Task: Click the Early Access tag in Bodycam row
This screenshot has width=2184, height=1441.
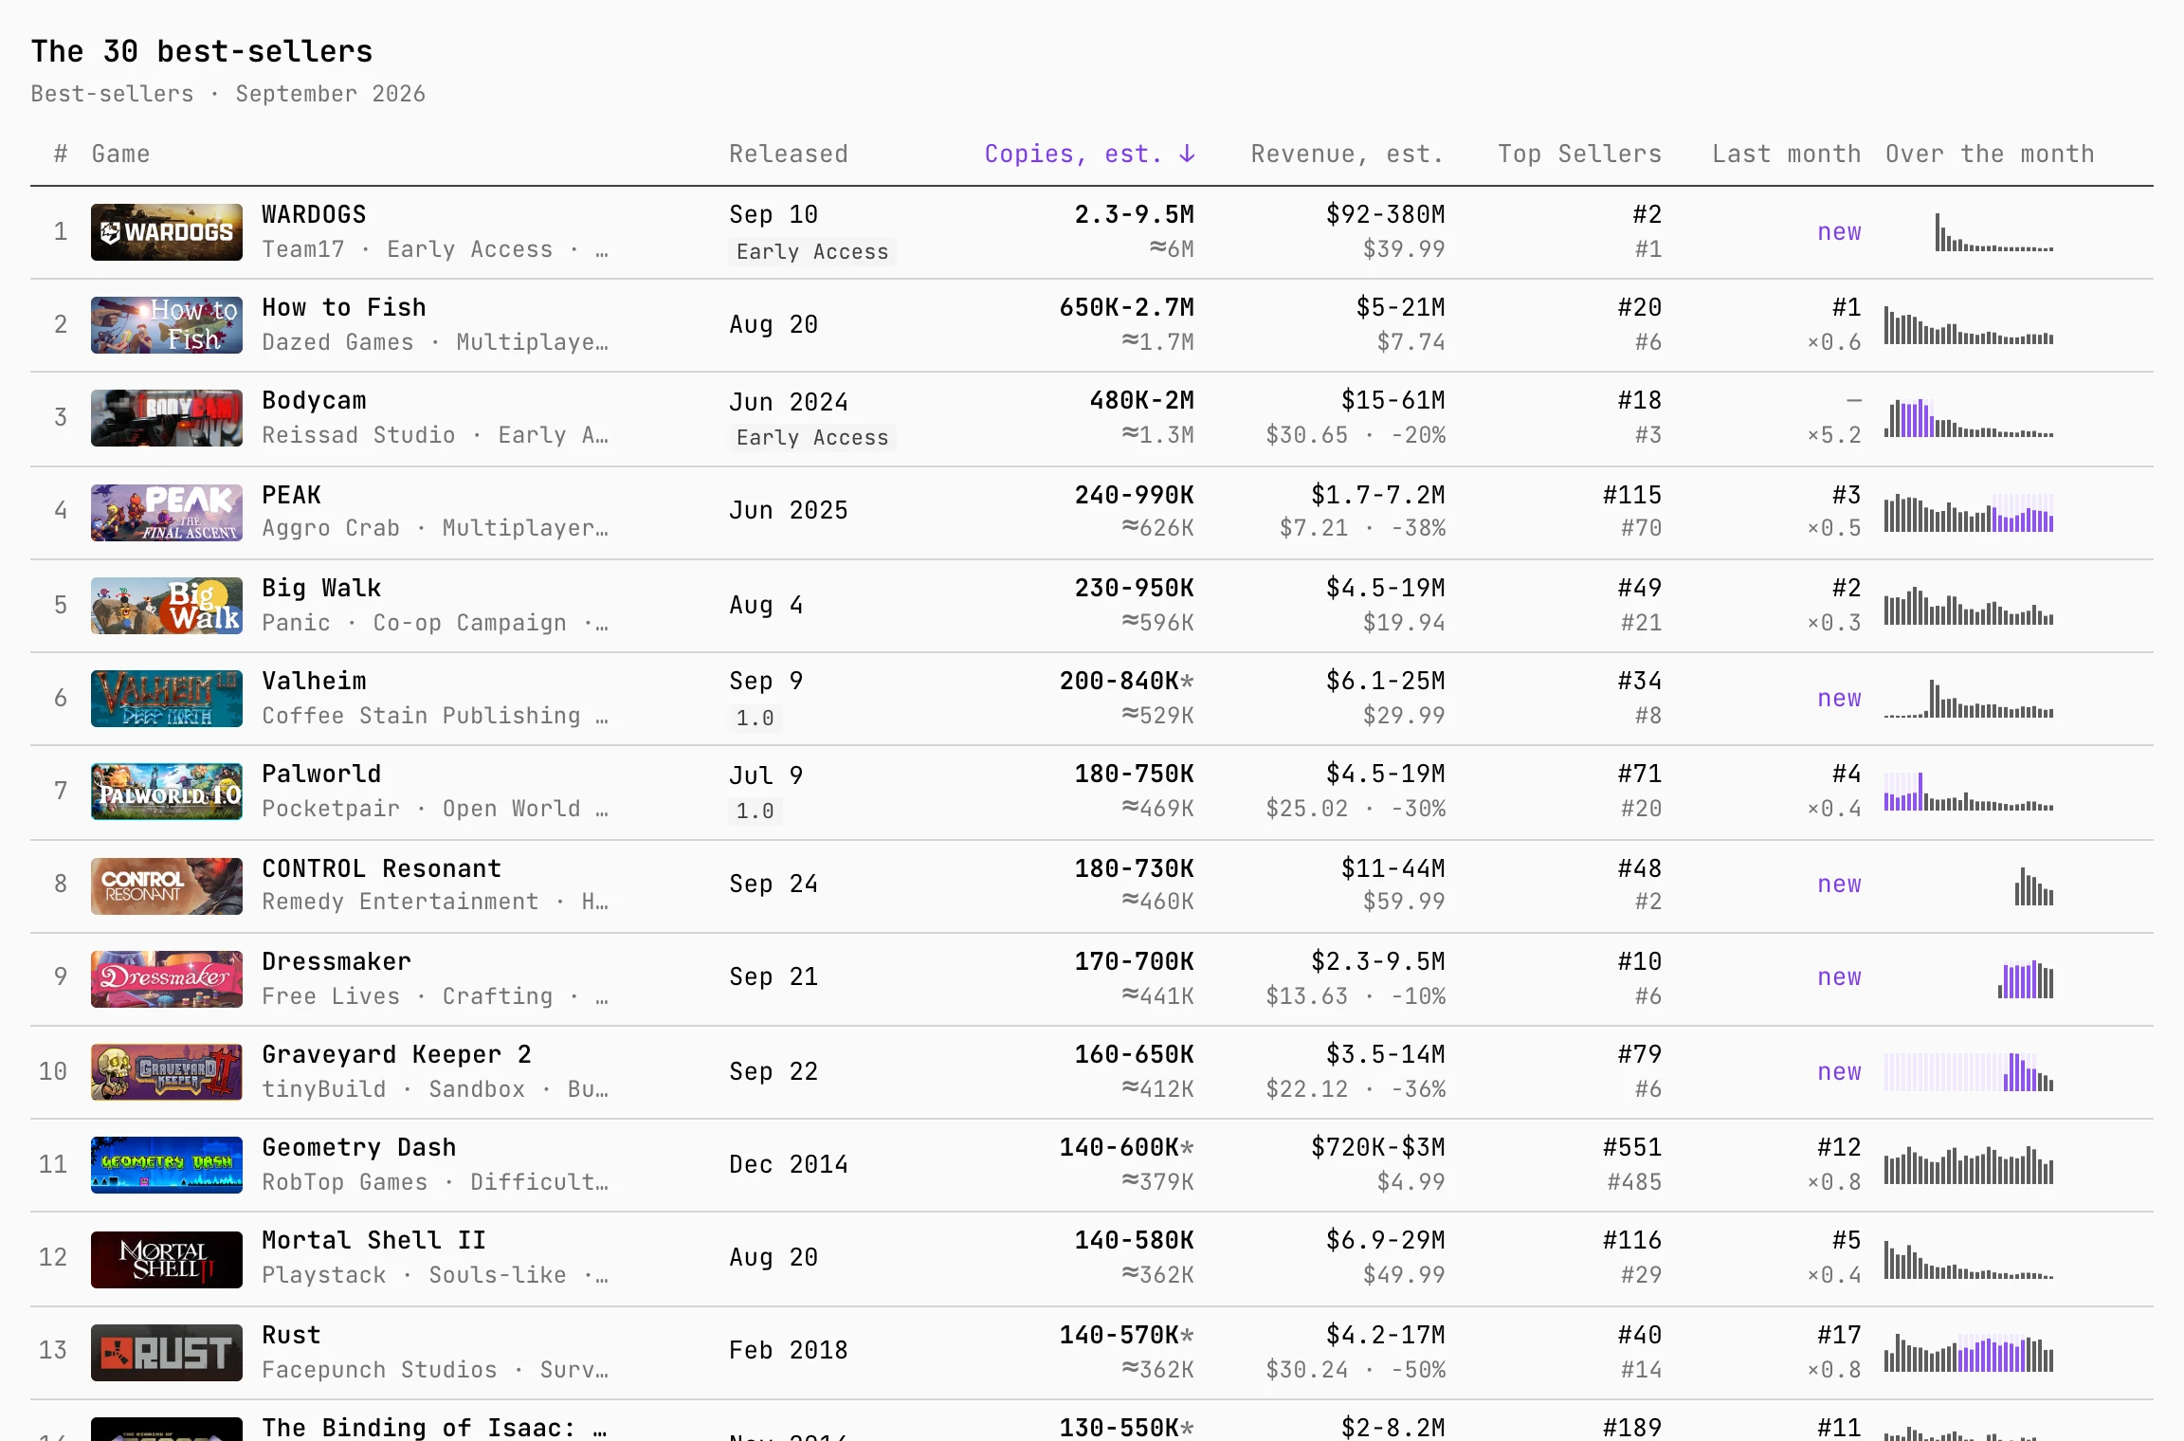Action: tap(812, 437)
